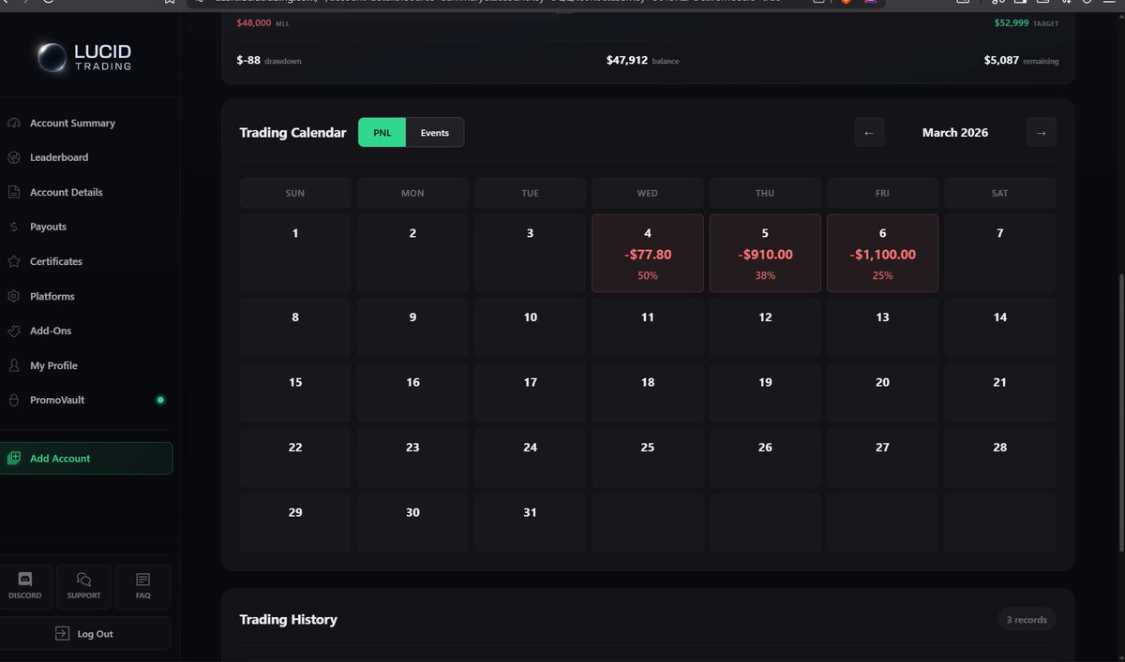Click the Add Account button
Viewport: 1125px width, 662px height.
[x=86, y=459]
